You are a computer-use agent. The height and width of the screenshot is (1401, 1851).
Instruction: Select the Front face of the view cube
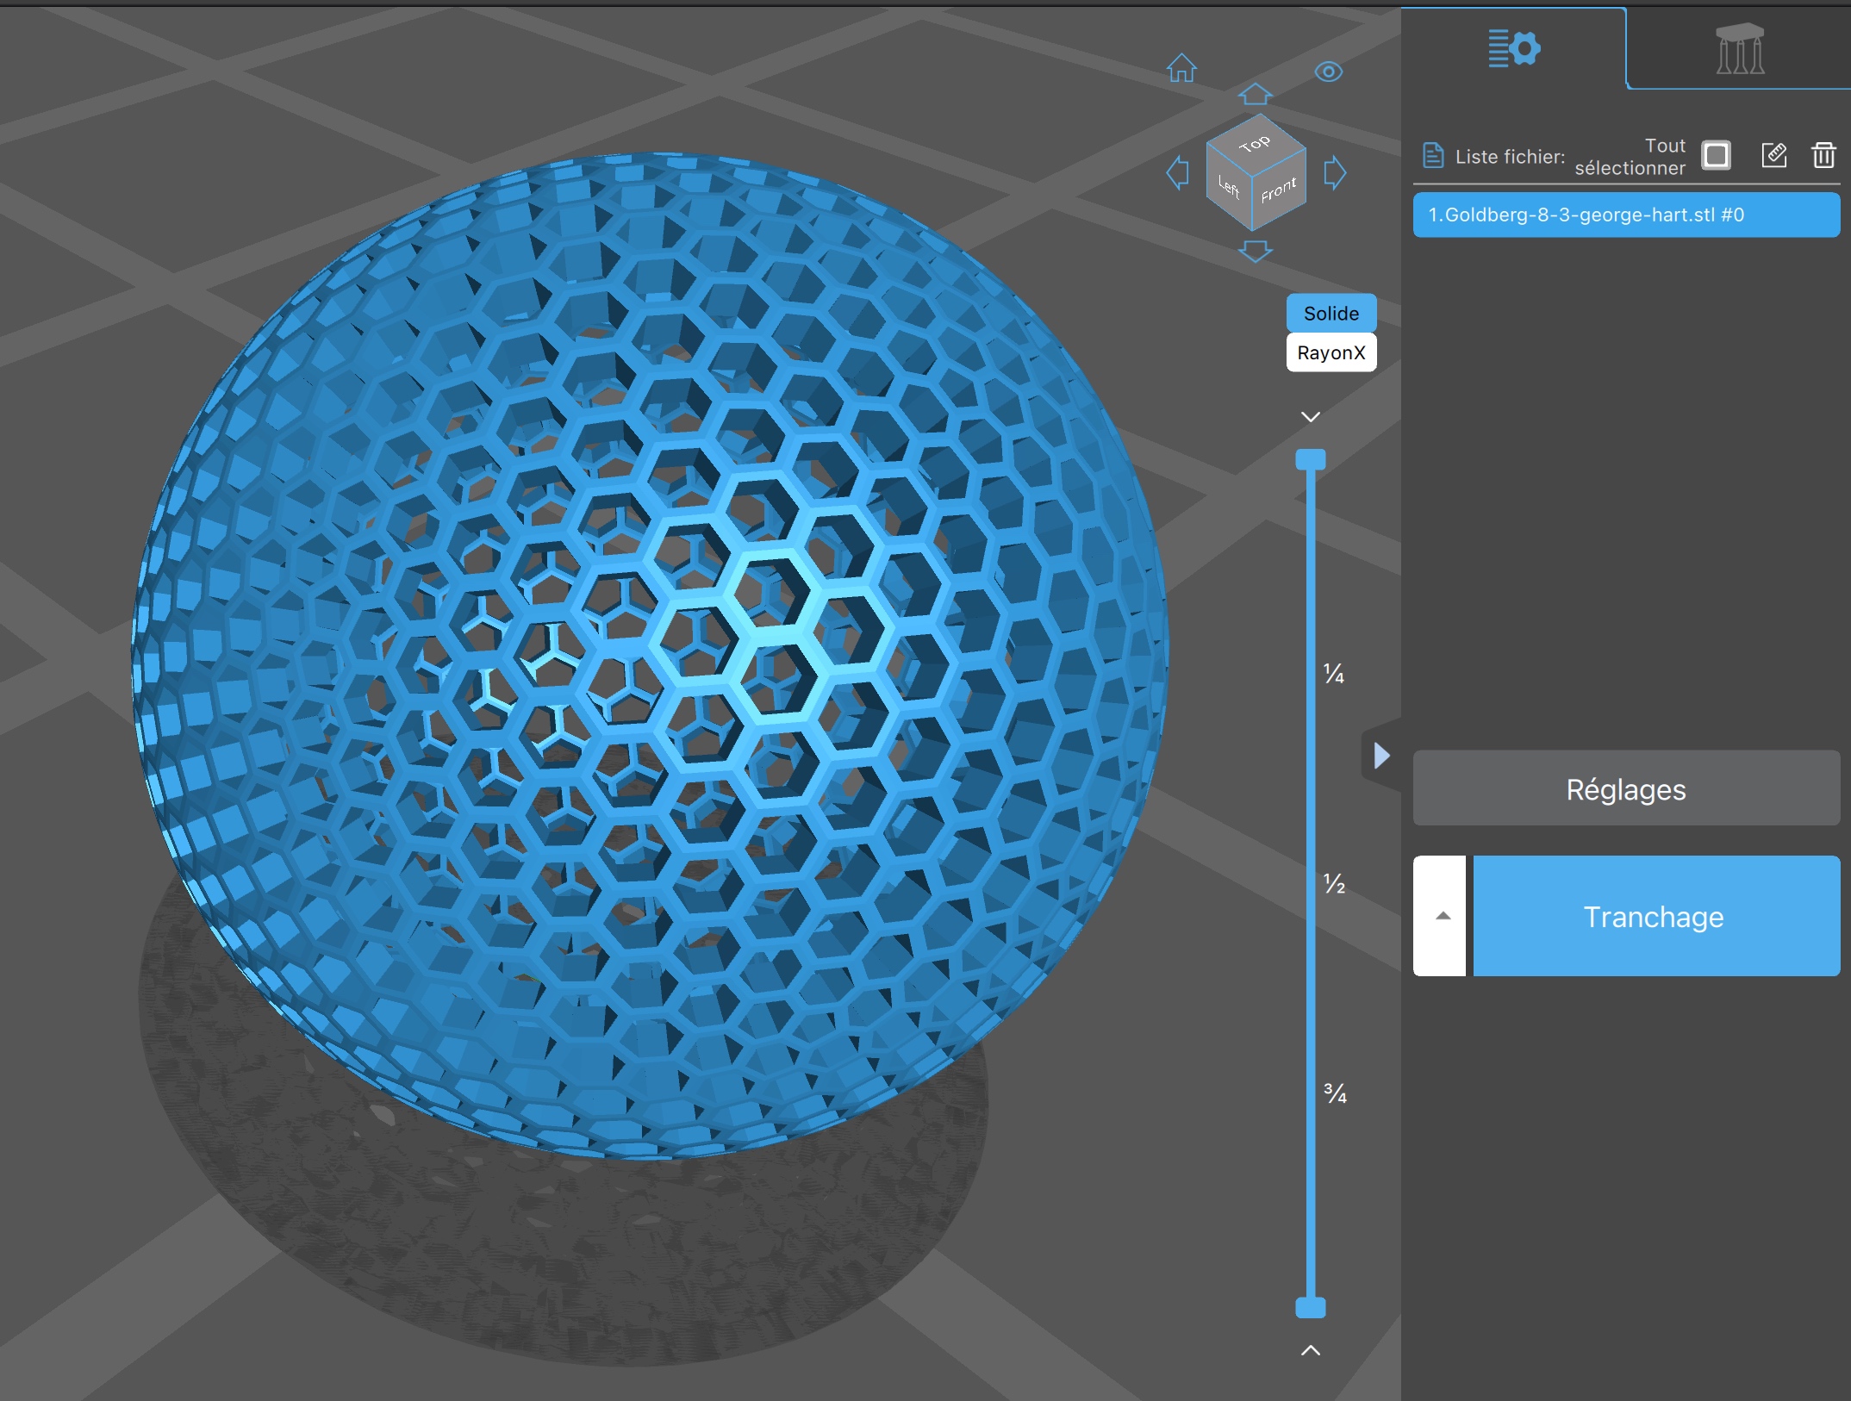click(x=1279, y=190)
